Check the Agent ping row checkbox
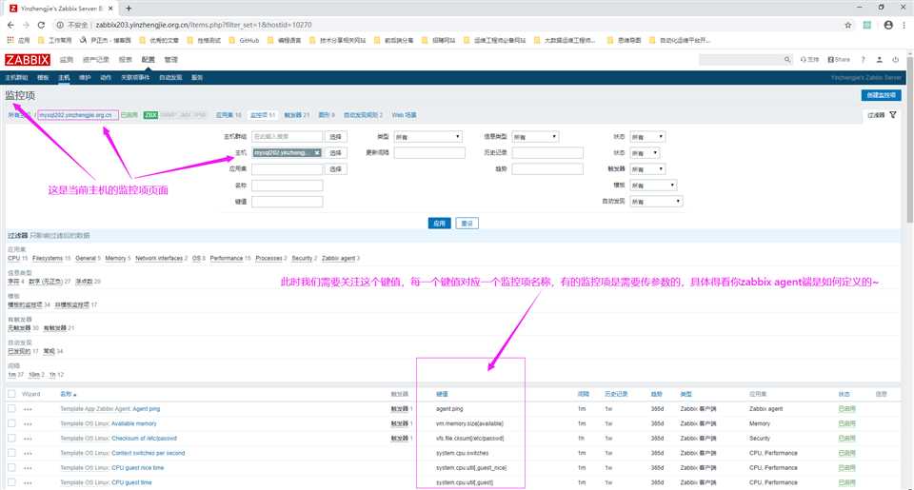Screen dimensions: 914x490 11,409
